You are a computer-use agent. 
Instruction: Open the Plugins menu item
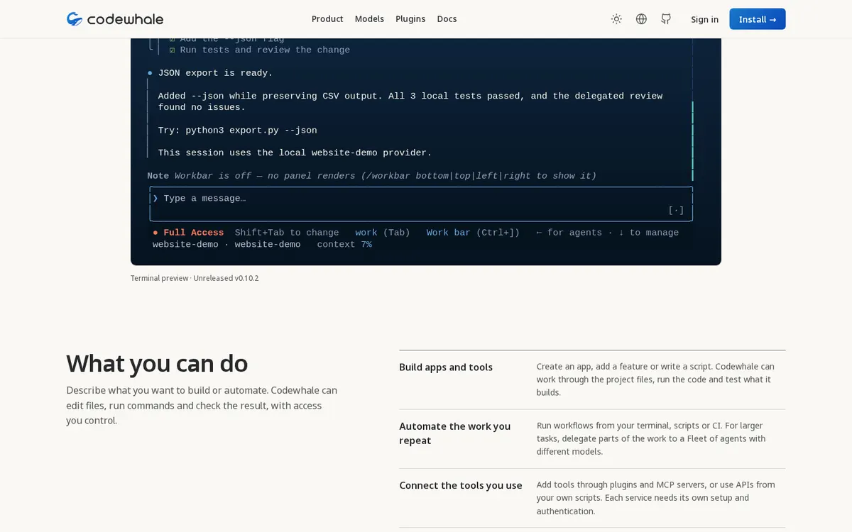click(410, 19)
